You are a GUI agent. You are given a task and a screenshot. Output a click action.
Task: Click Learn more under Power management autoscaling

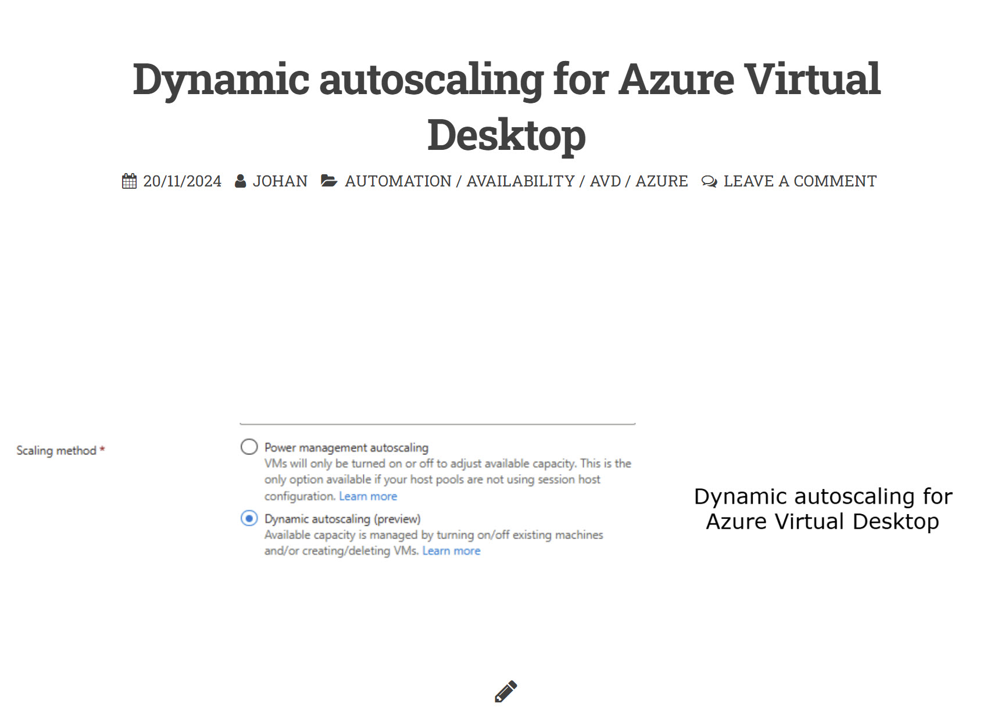[x=368, y=496]
